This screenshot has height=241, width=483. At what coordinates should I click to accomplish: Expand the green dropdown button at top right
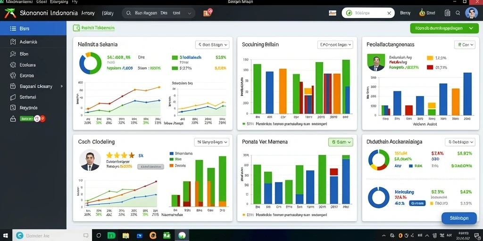pos(442,28)
